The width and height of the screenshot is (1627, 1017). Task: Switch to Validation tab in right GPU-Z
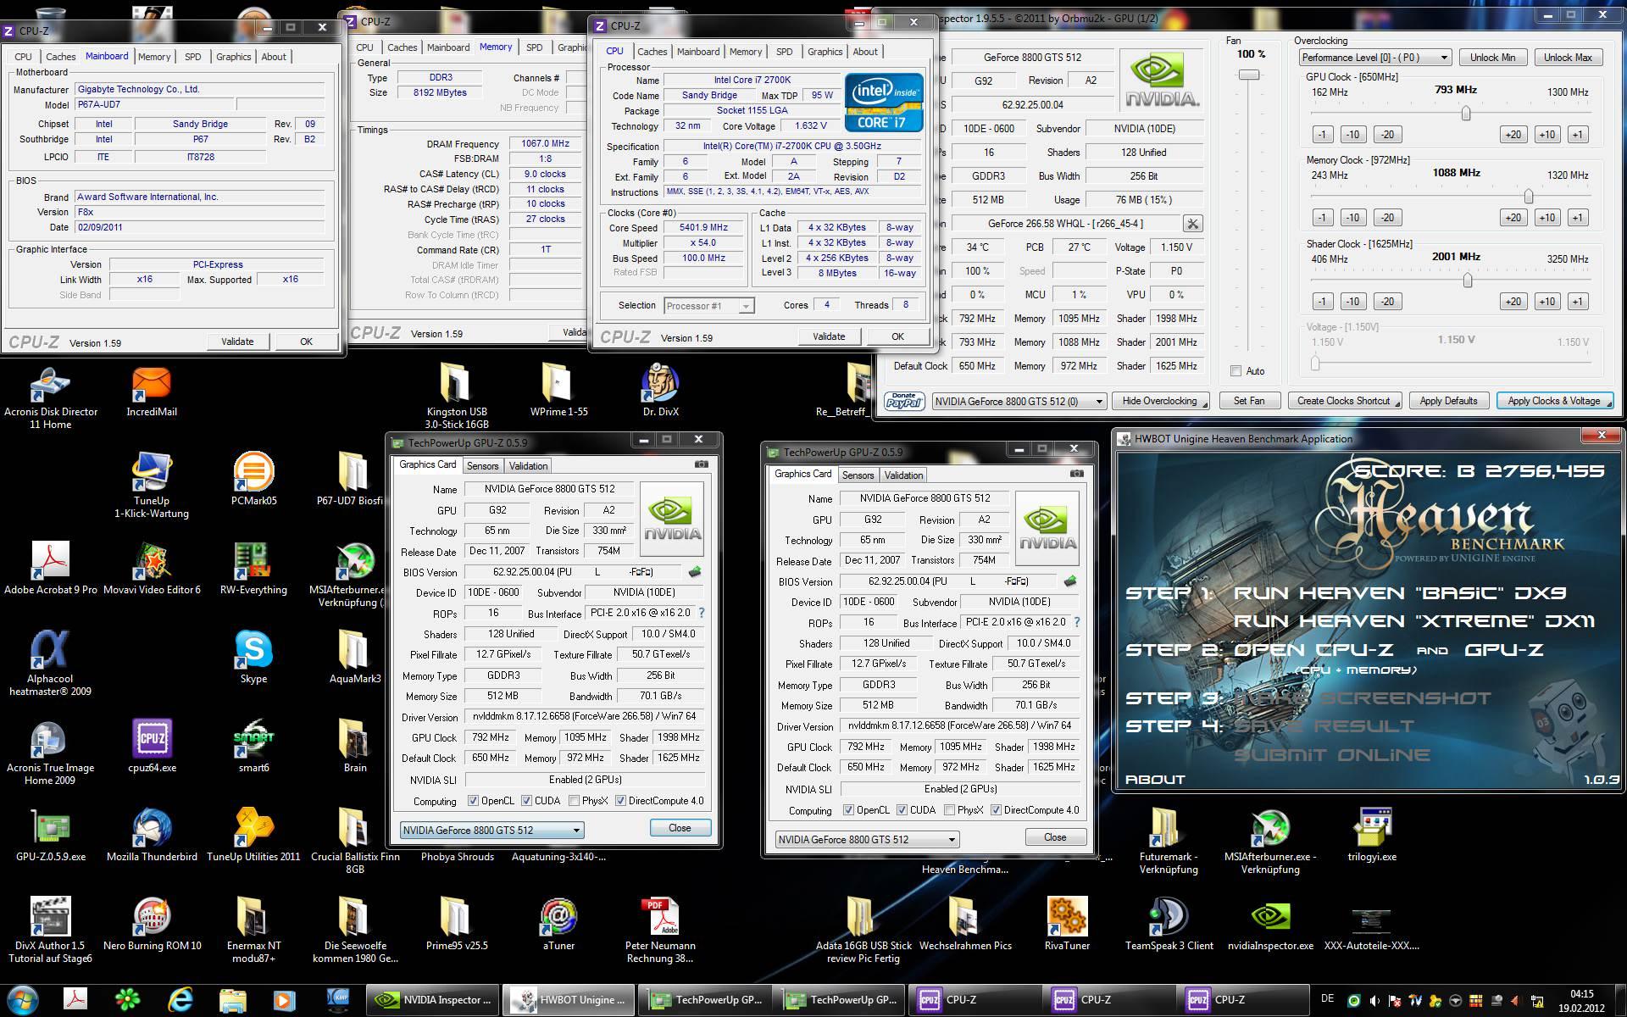click(903, 475)
